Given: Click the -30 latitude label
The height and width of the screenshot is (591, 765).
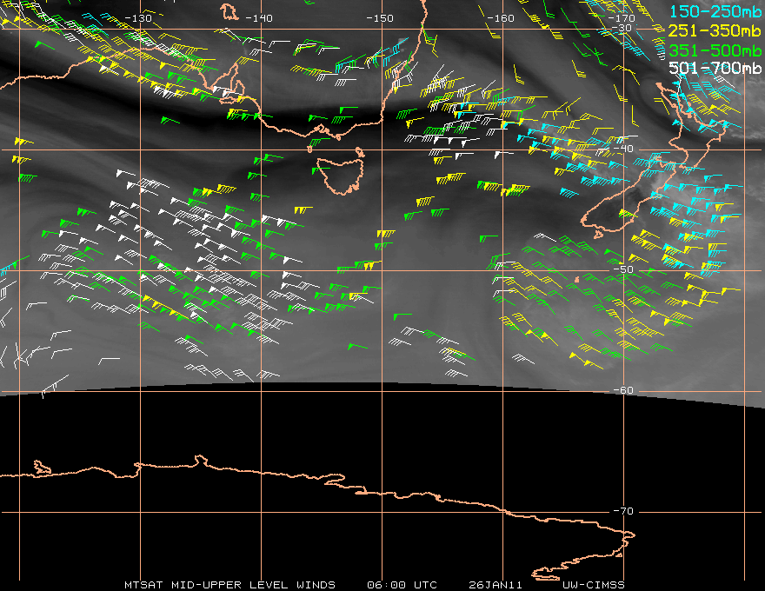Looking at the screenshot, I should [x=622, y=29].
